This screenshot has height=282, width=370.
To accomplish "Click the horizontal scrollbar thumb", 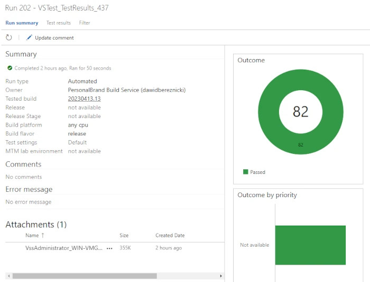I will [x=85, y=276].
